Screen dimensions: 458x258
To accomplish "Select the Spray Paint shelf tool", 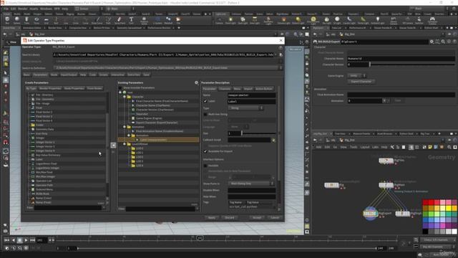I will [x=120, y=20].
